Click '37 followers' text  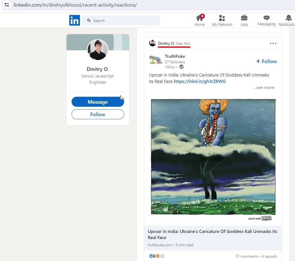point(175,62)
